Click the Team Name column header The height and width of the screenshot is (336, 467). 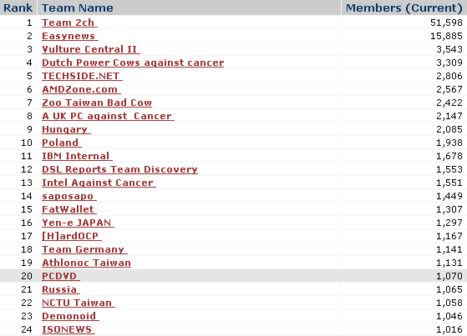(x=78, y=8)
